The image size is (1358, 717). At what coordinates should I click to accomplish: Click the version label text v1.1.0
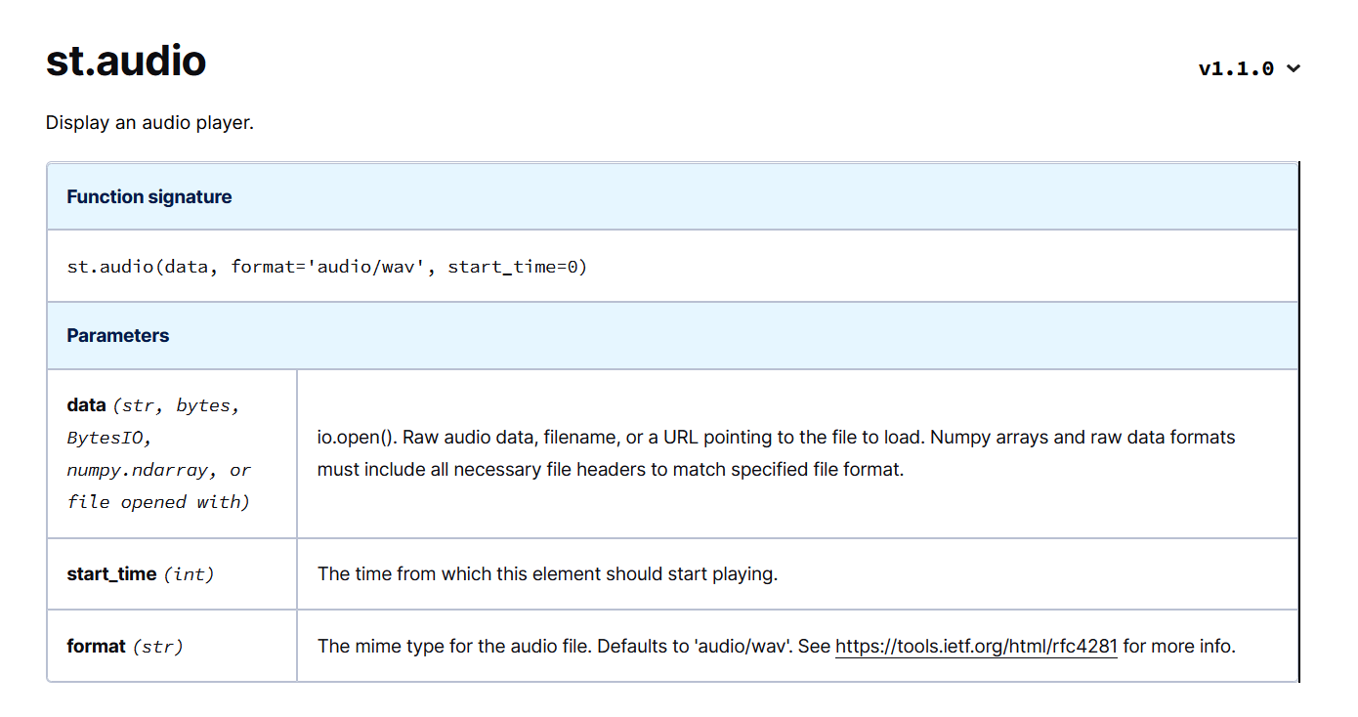tap(1237, 68)
